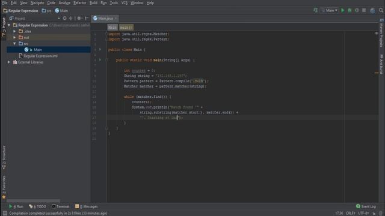This screenshot has width=385, height=216.
Task: Open the Edit menu
Action: (x=13, y=3)
